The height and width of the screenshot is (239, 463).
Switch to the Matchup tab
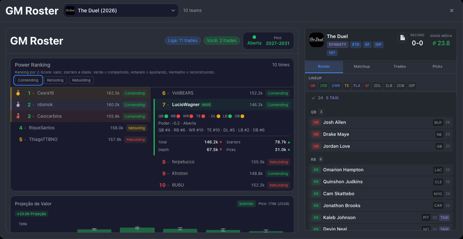point(362,67)
